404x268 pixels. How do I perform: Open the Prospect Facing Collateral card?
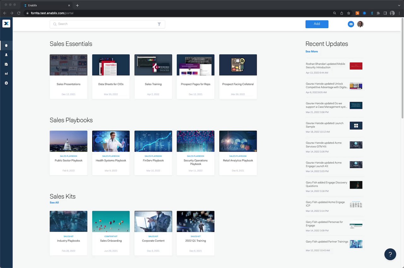(x=238, y=76)
